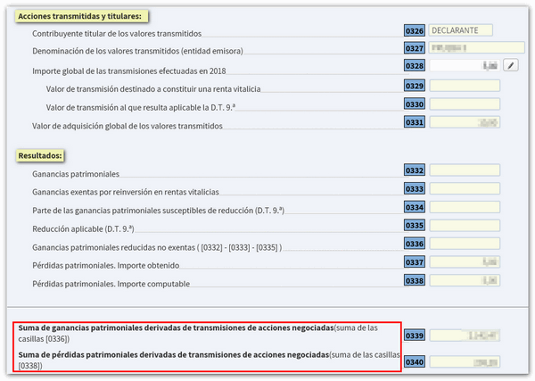Click the Resultados section header
The image size is (535, 381).
pos(40,155)
